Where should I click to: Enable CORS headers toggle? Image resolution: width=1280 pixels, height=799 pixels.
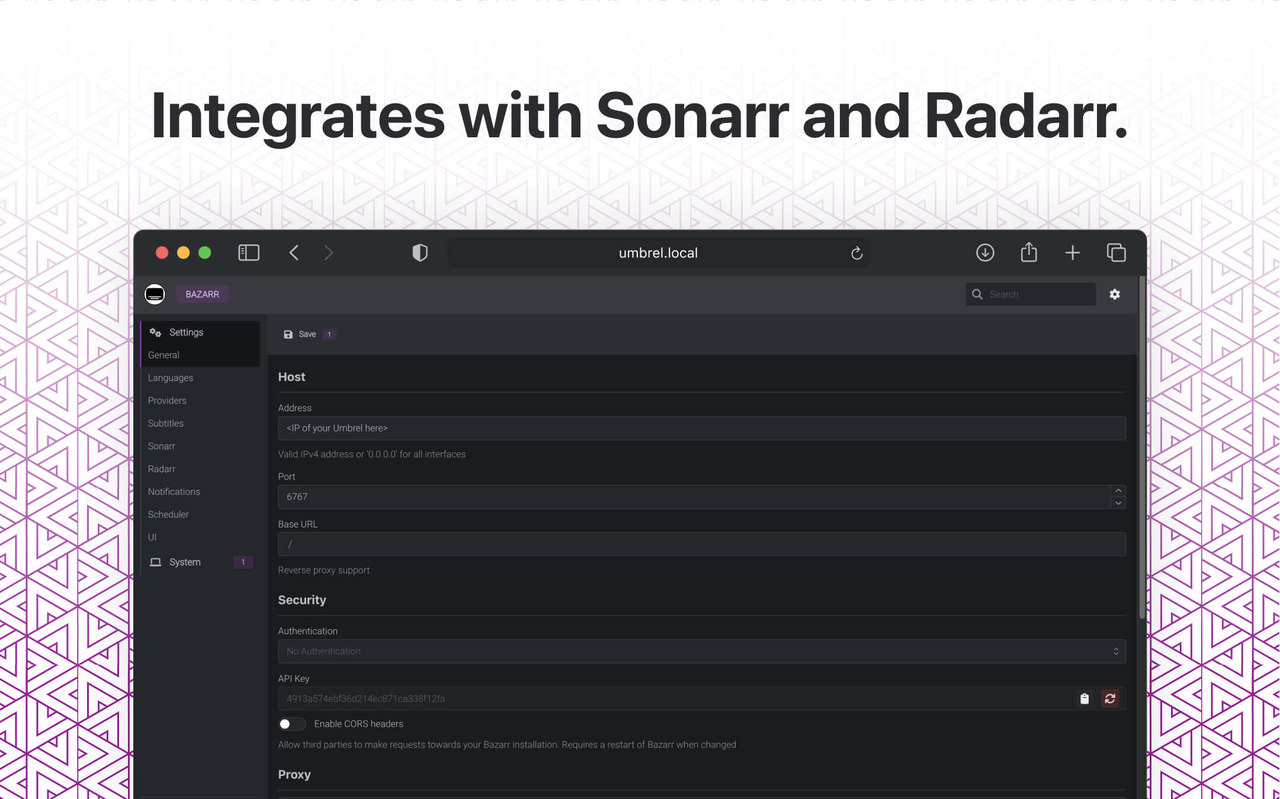click(291, 724)
